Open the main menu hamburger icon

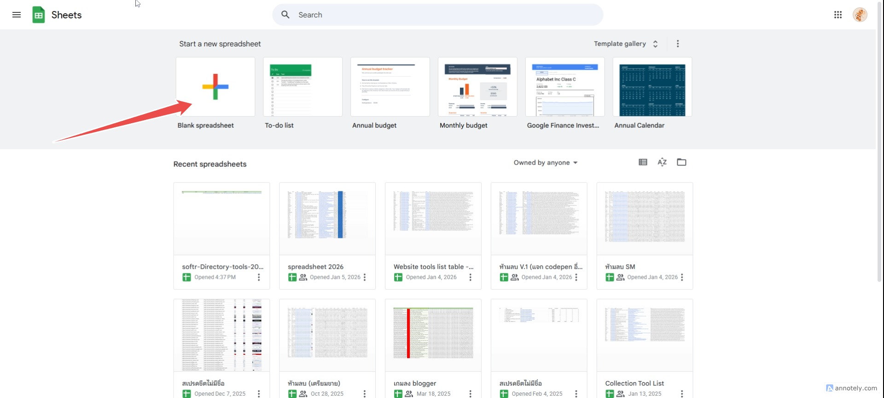(17, 15)
